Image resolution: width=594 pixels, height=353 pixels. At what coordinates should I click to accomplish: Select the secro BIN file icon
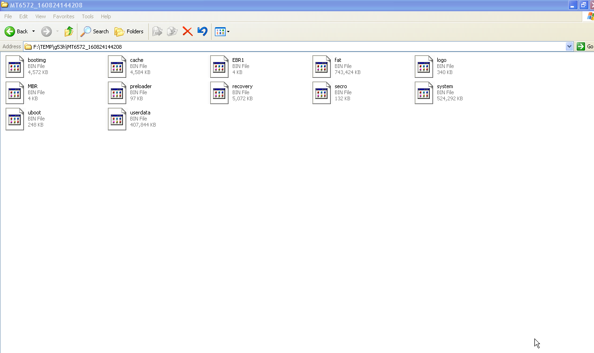pos(321,93)
